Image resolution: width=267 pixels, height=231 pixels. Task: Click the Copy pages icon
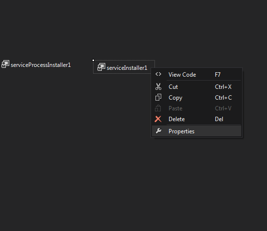158,97
